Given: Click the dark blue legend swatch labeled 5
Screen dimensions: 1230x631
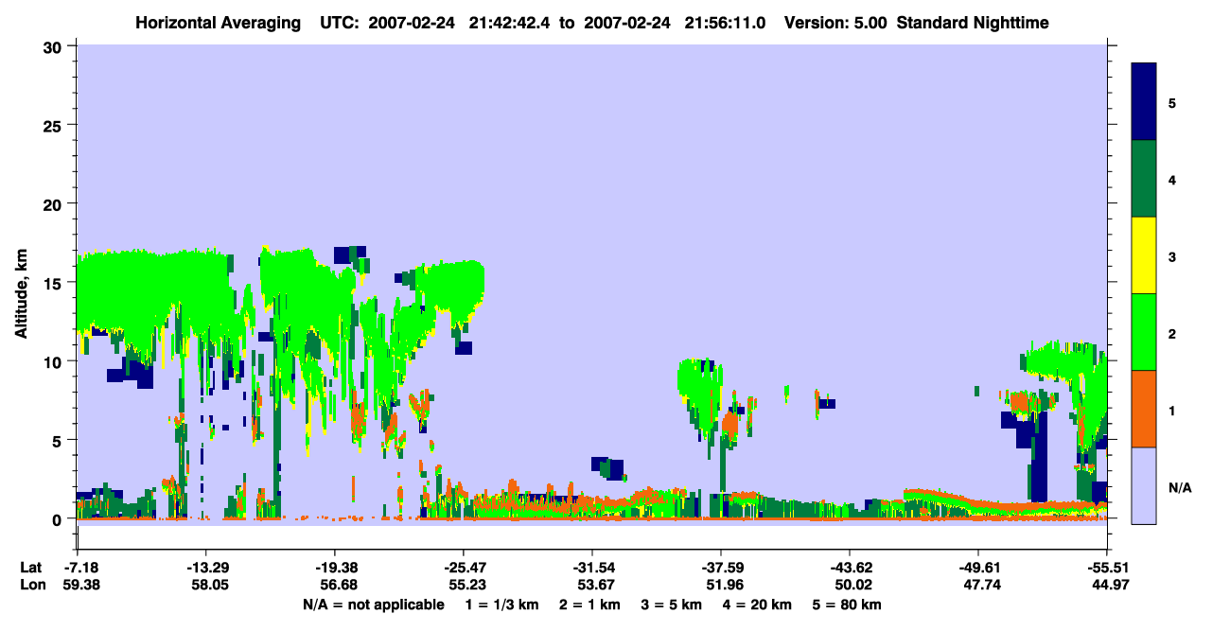Looking at the screenshot, I should [x=1144, y=102].
